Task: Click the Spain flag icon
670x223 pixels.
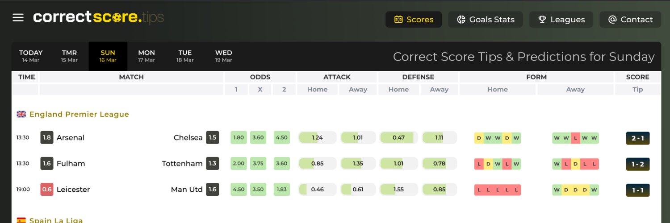Action: pos(21,220)
